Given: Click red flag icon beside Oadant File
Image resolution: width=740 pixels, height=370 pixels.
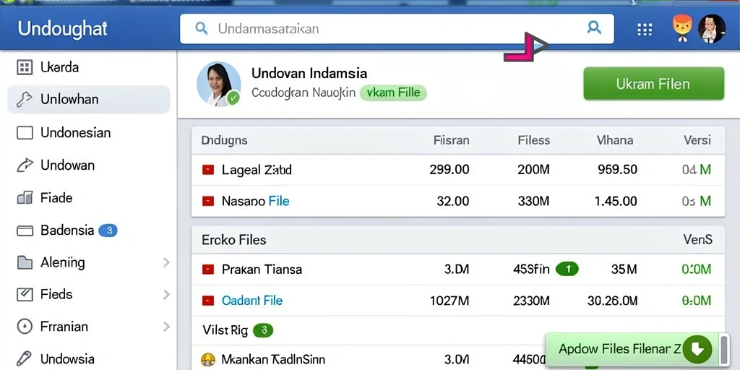Looking at the screenshot, I should (x=208, y=301).
